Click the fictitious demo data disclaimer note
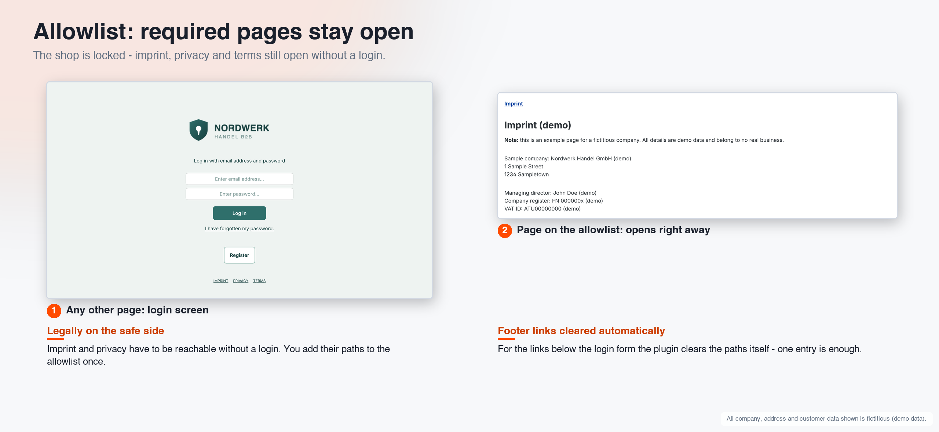Viewport: 939px width, 432px height. click(x=826, y=418)
